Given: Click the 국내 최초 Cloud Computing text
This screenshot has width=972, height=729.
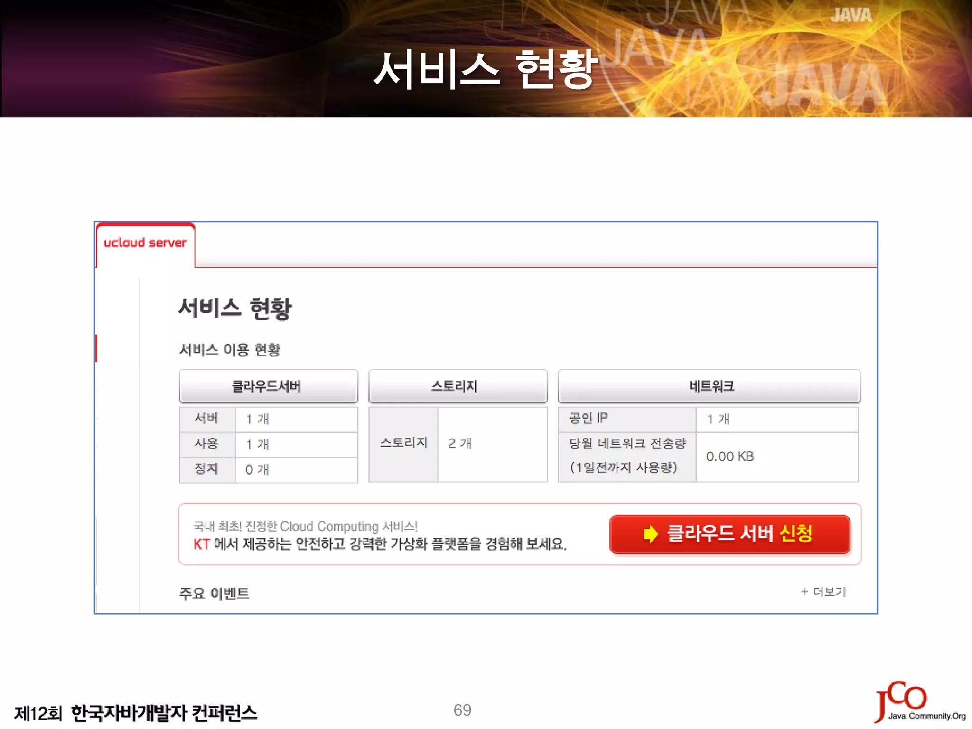Looking at the screenshot, I should 305,526.
